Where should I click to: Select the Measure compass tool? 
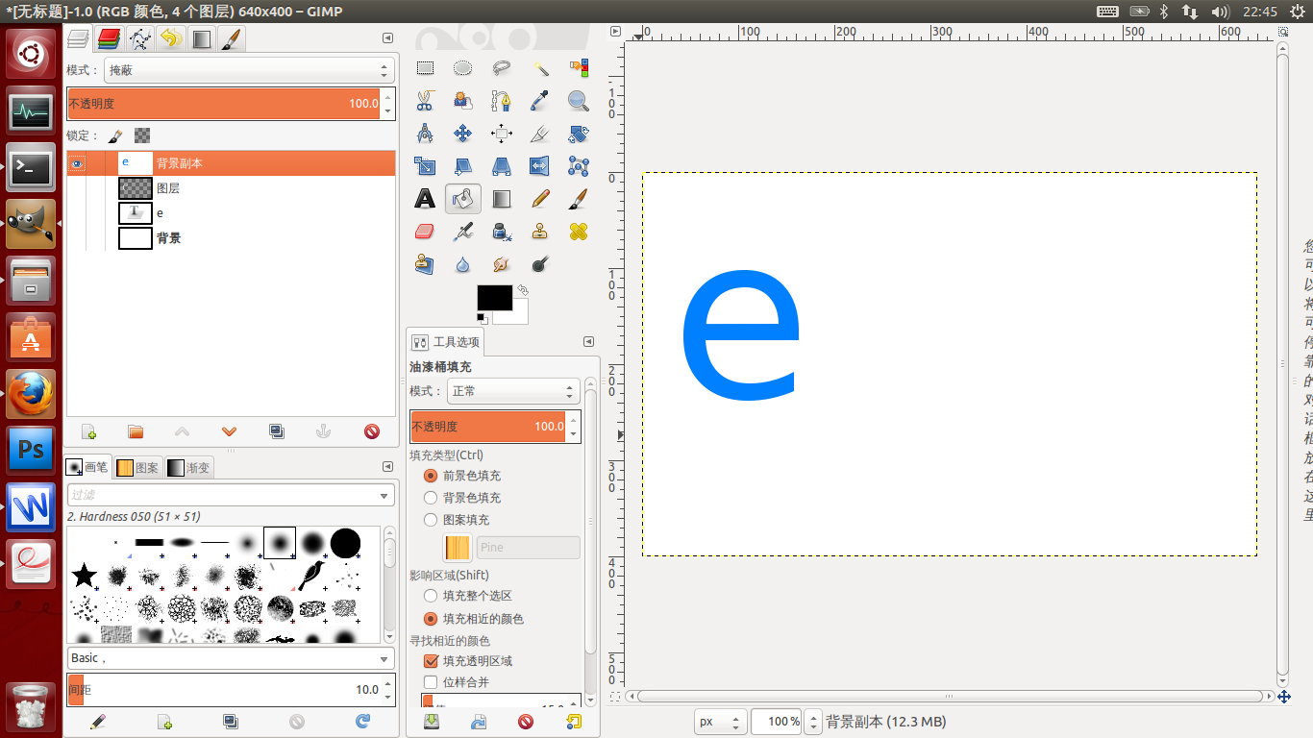[425, 134]
